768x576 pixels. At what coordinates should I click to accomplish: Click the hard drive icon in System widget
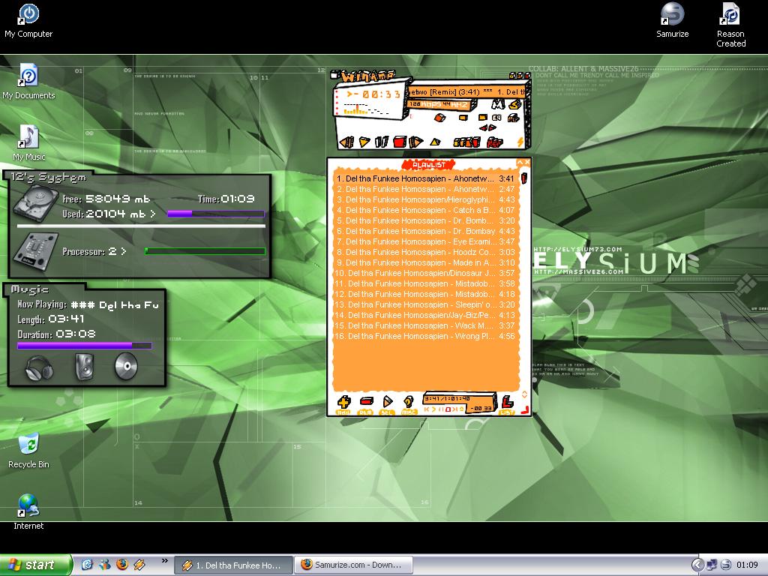point(36,202)
